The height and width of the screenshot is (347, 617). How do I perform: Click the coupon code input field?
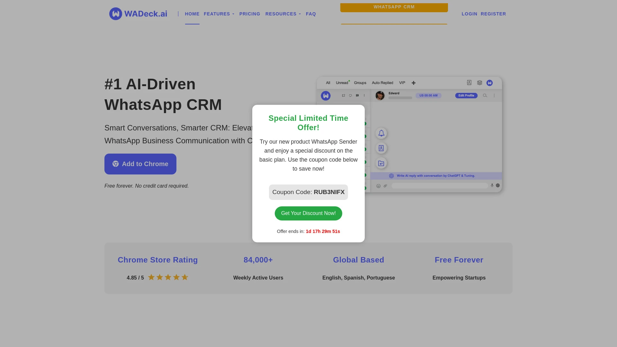point(308,192)
